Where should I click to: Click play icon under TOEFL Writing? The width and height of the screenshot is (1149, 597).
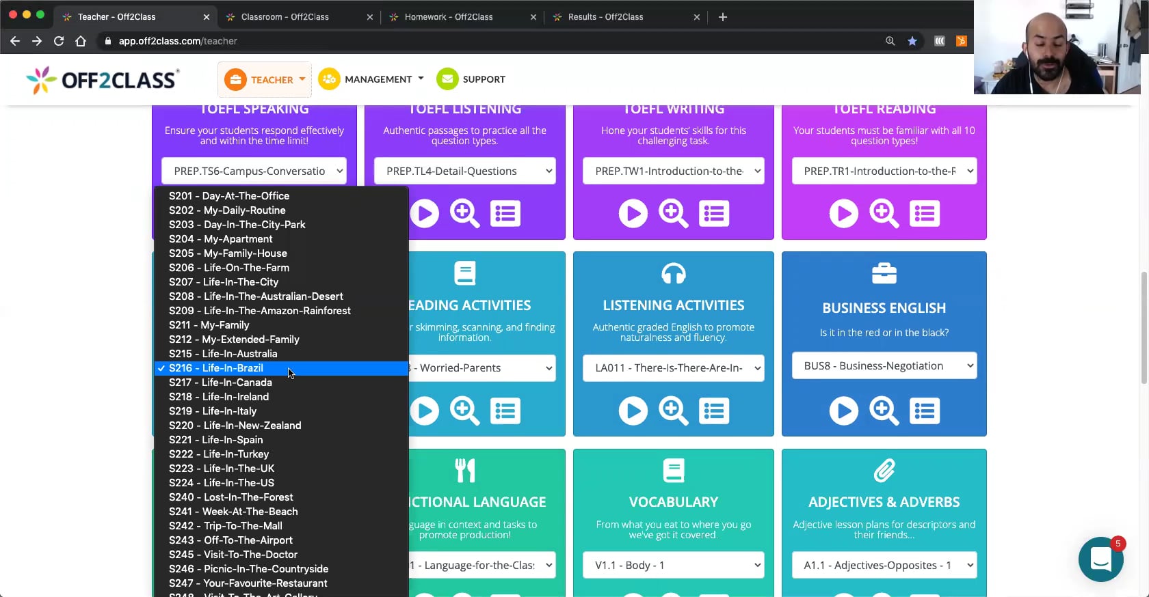point(633,214)
